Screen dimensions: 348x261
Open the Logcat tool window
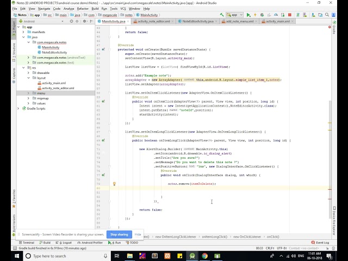64,243
